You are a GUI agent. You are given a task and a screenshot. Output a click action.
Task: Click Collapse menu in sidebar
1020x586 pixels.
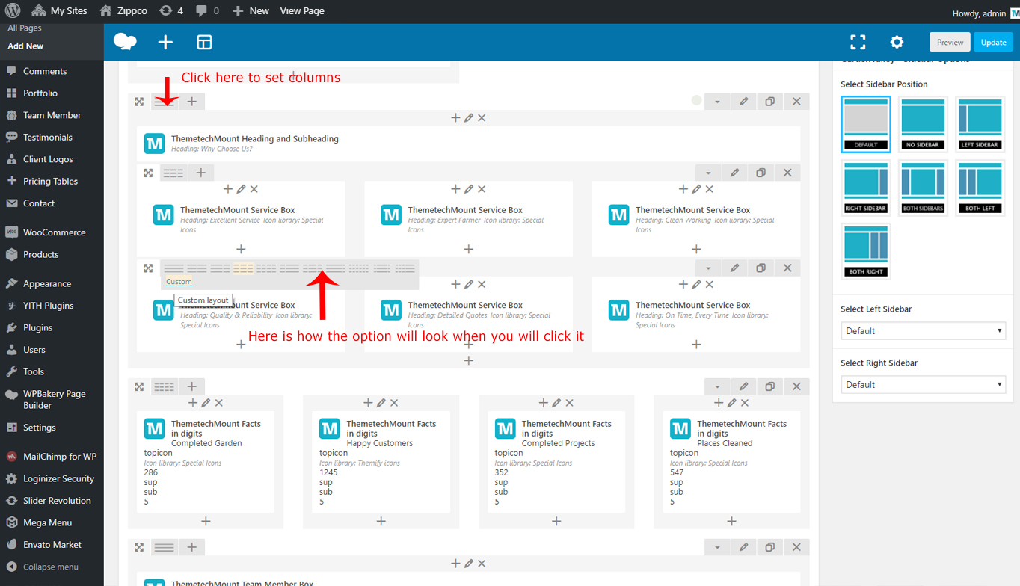tap(52, 567)
